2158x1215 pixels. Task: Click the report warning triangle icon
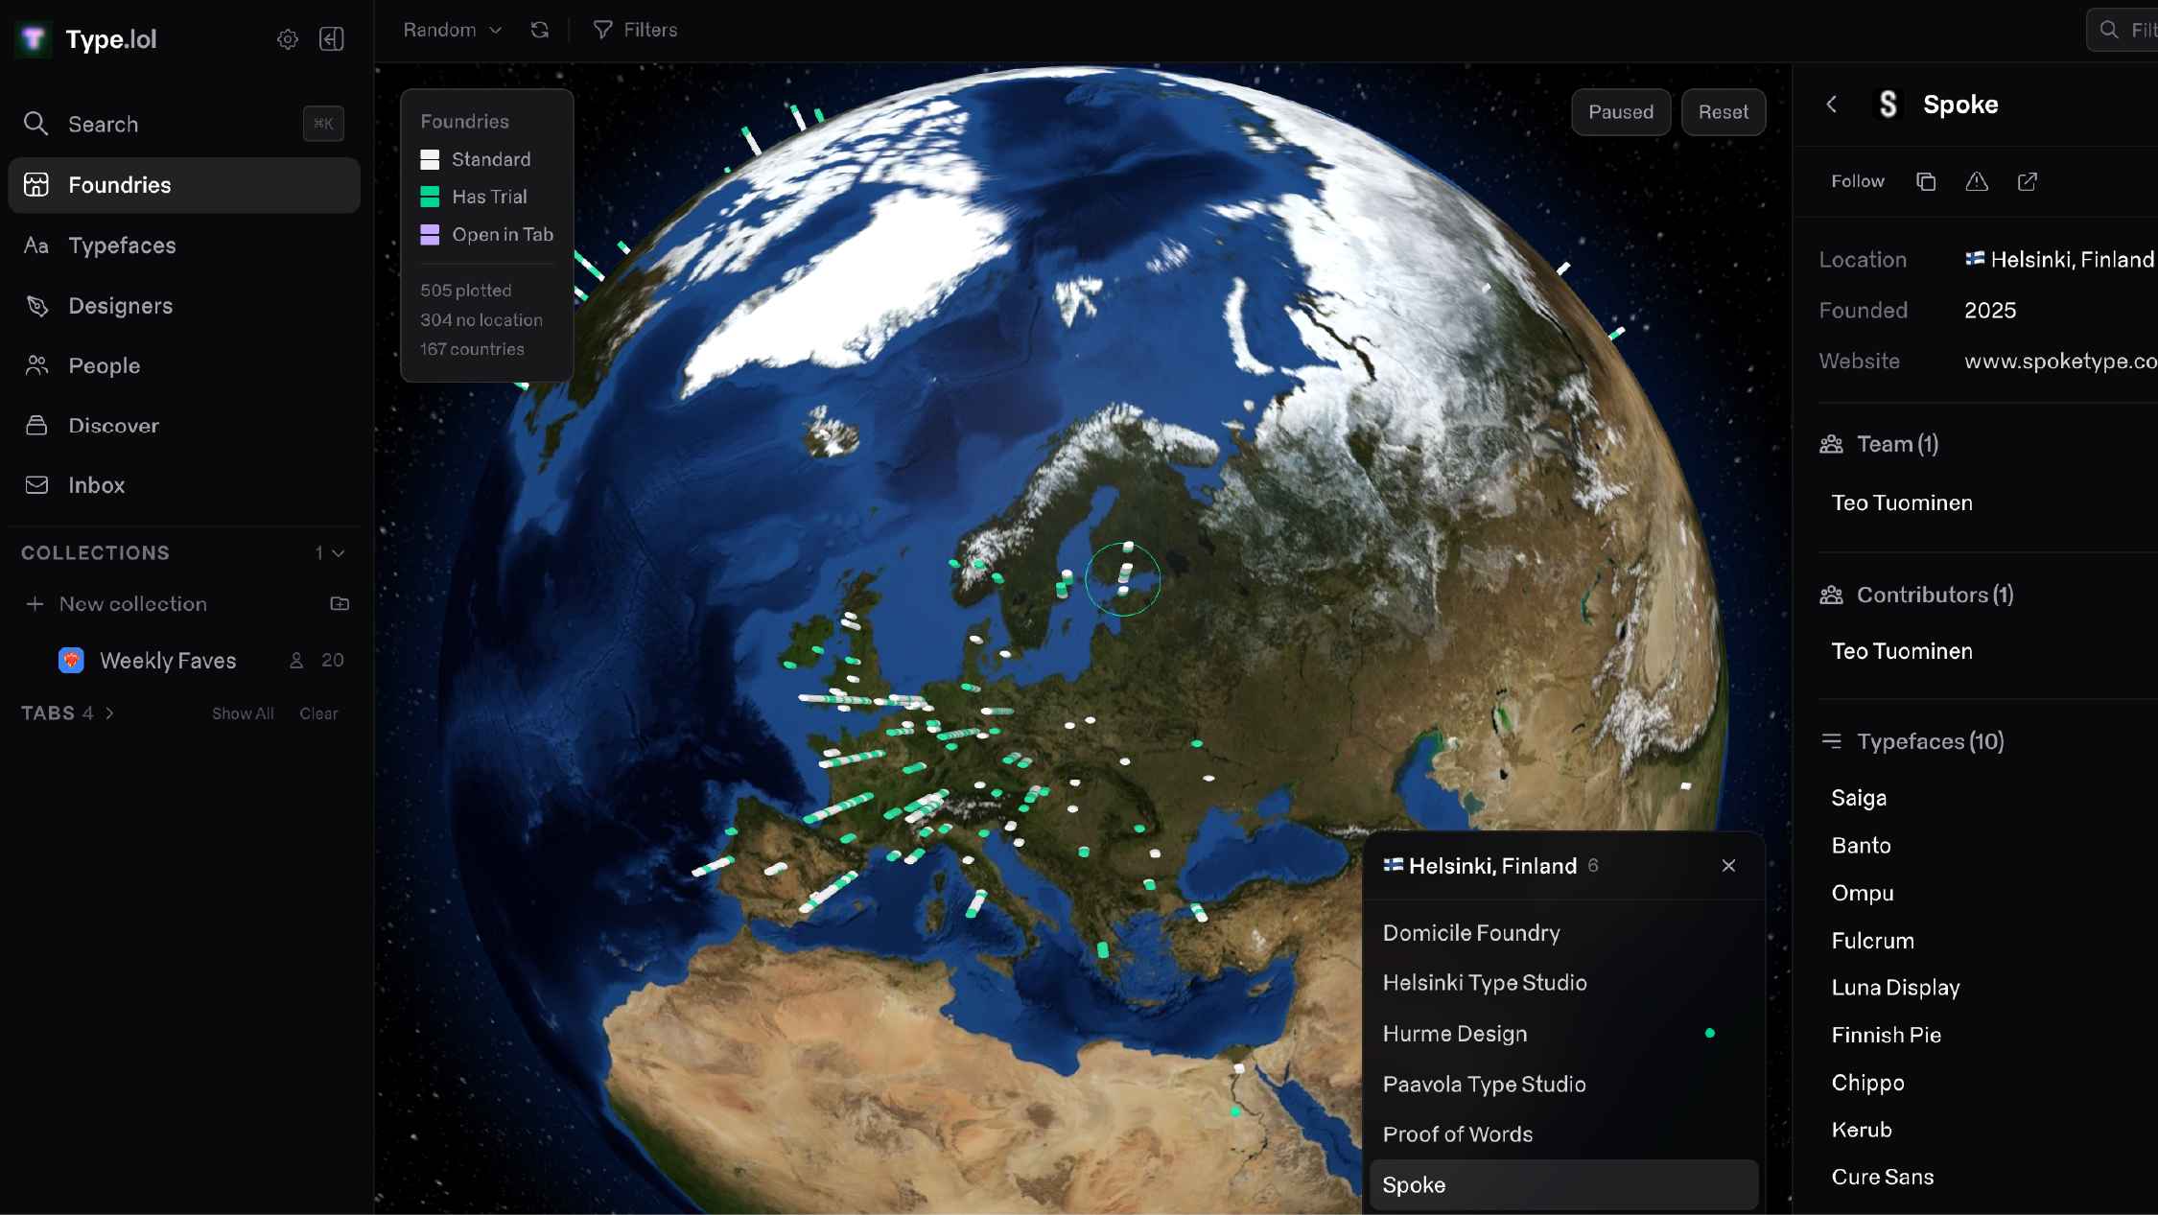click(x=1977, y=181)
